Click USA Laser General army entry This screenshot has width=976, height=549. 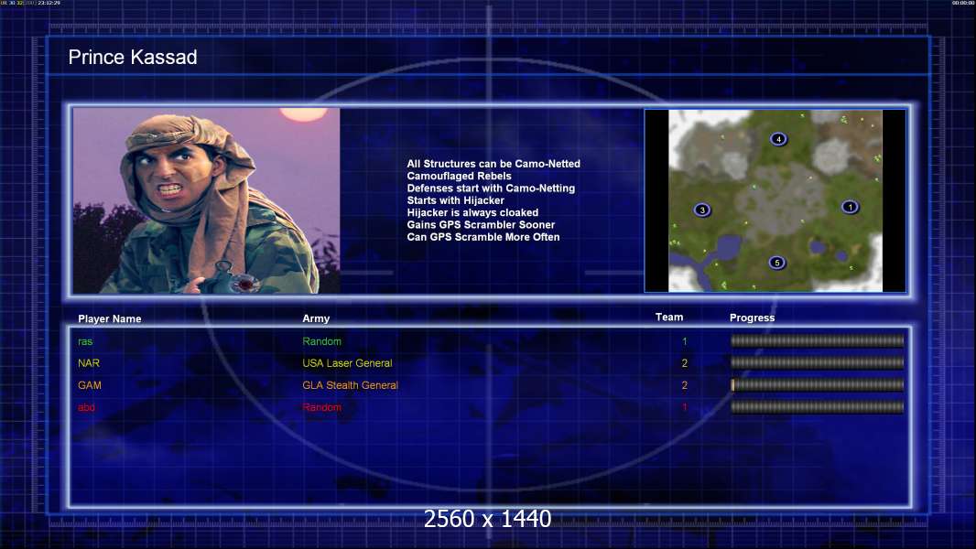pyautogui.click(x=347, y=363)
